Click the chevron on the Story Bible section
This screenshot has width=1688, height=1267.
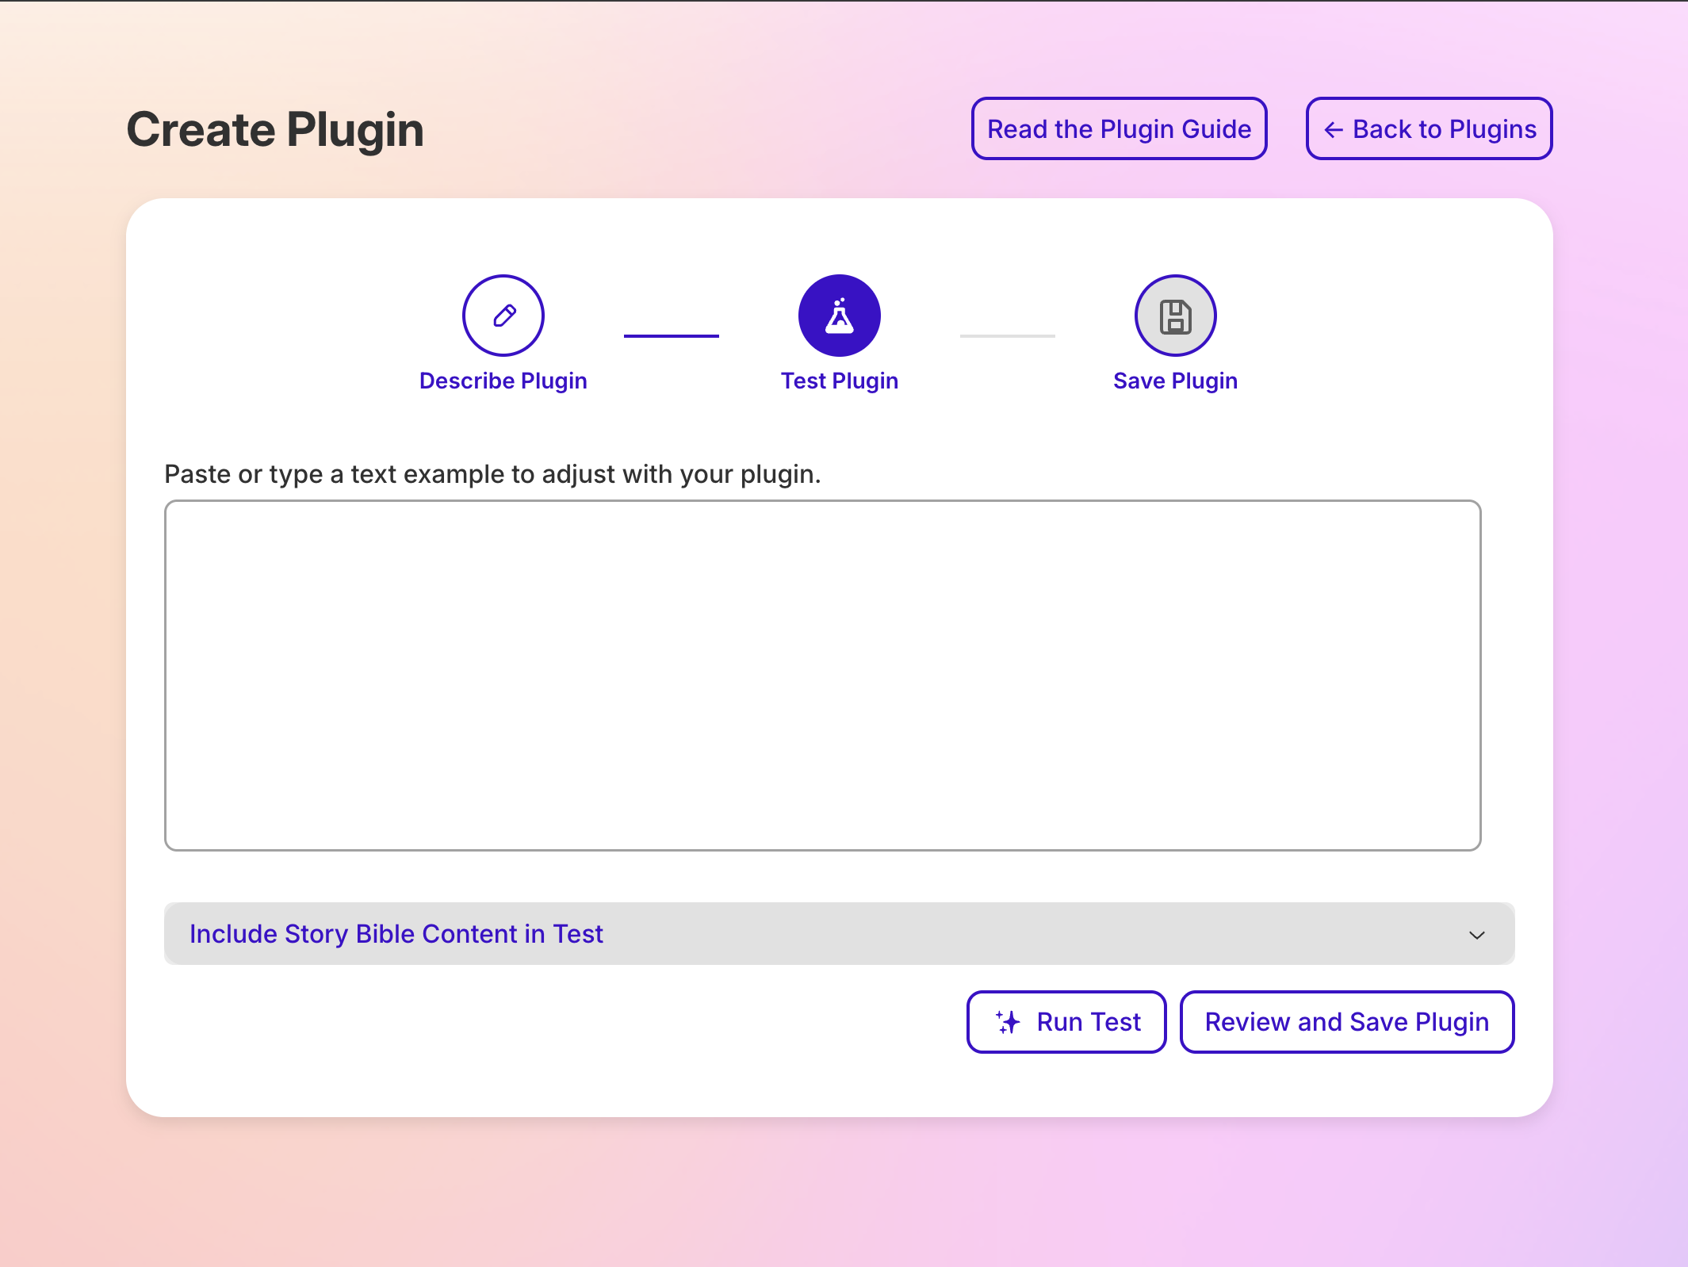pos(1476,936)
